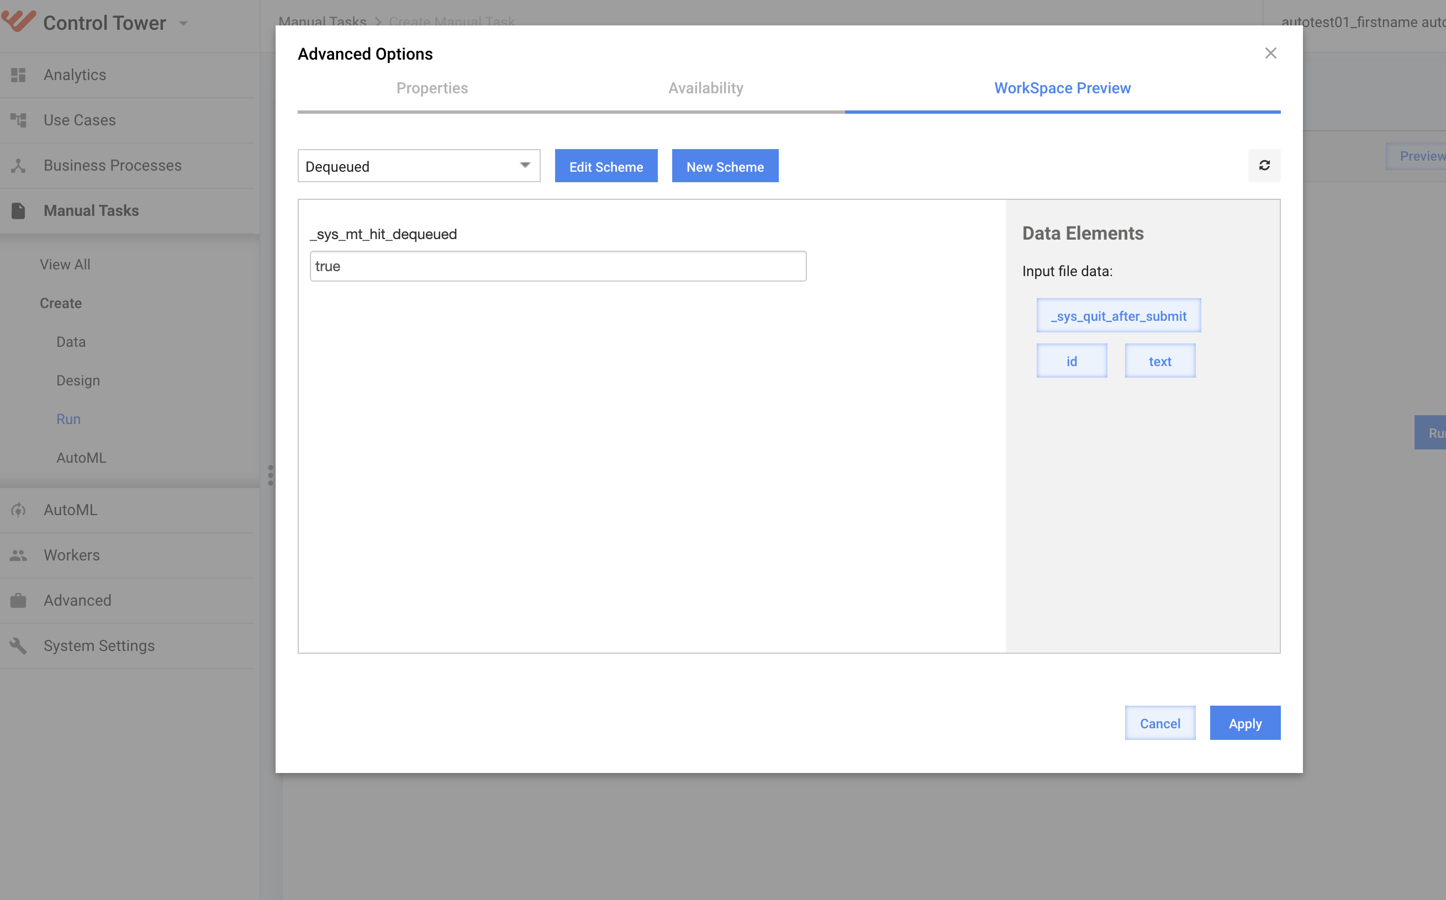
Task: Click the Edit Scheme button
Action: 606,166
